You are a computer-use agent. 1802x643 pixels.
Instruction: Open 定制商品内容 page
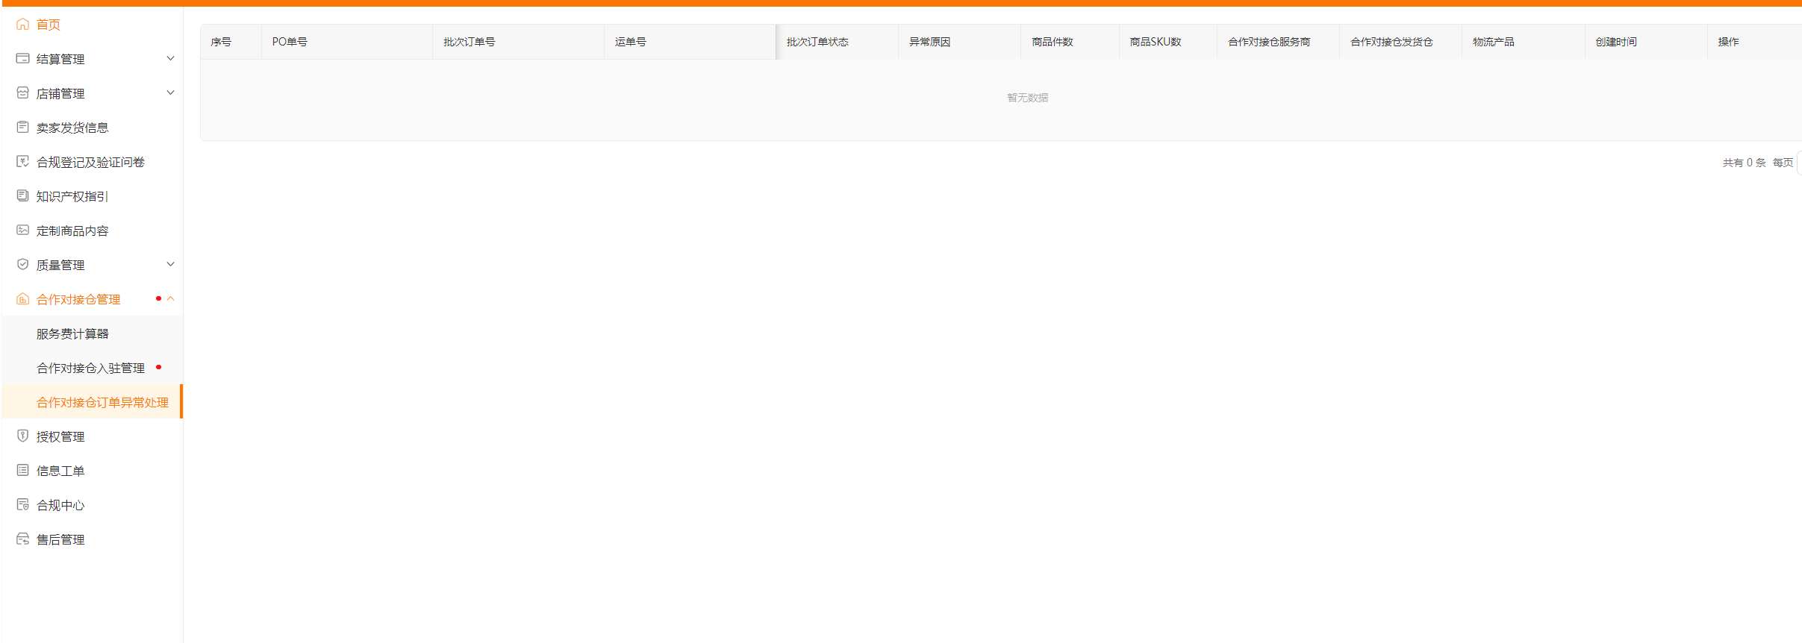(72, 230)
